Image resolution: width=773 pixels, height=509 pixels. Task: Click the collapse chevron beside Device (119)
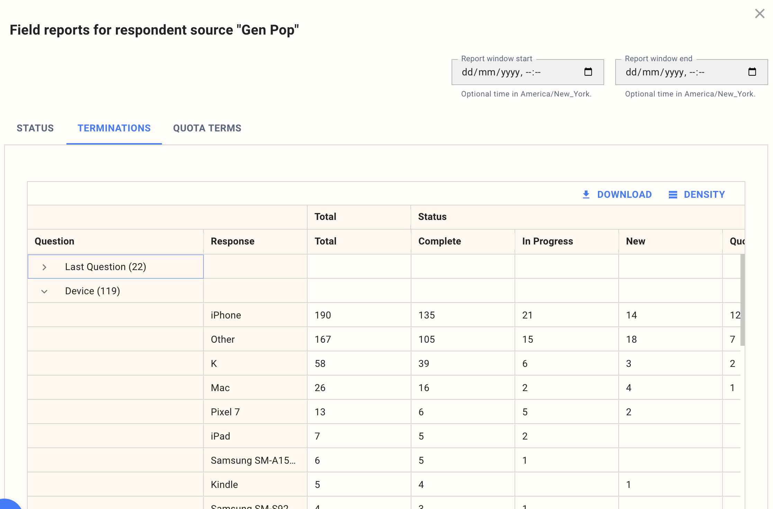(x=44, y=291)
